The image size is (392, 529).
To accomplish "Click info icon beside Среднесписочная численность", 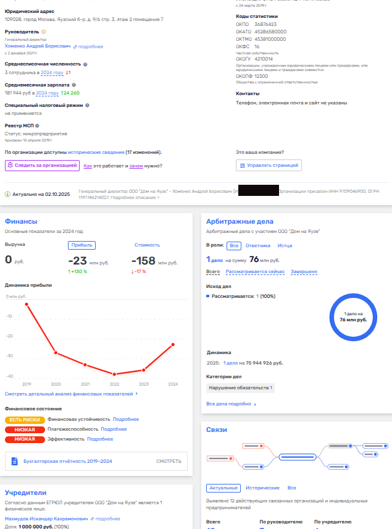I will tap(85, 64).
